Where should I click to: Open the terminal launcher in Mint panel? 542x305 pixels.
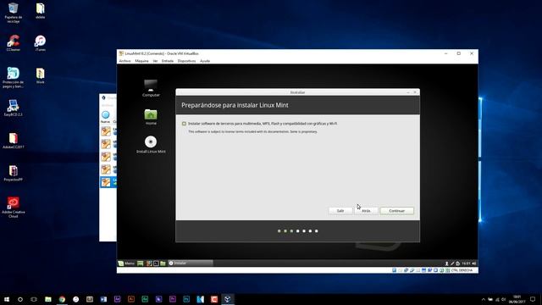coord(156,263)
